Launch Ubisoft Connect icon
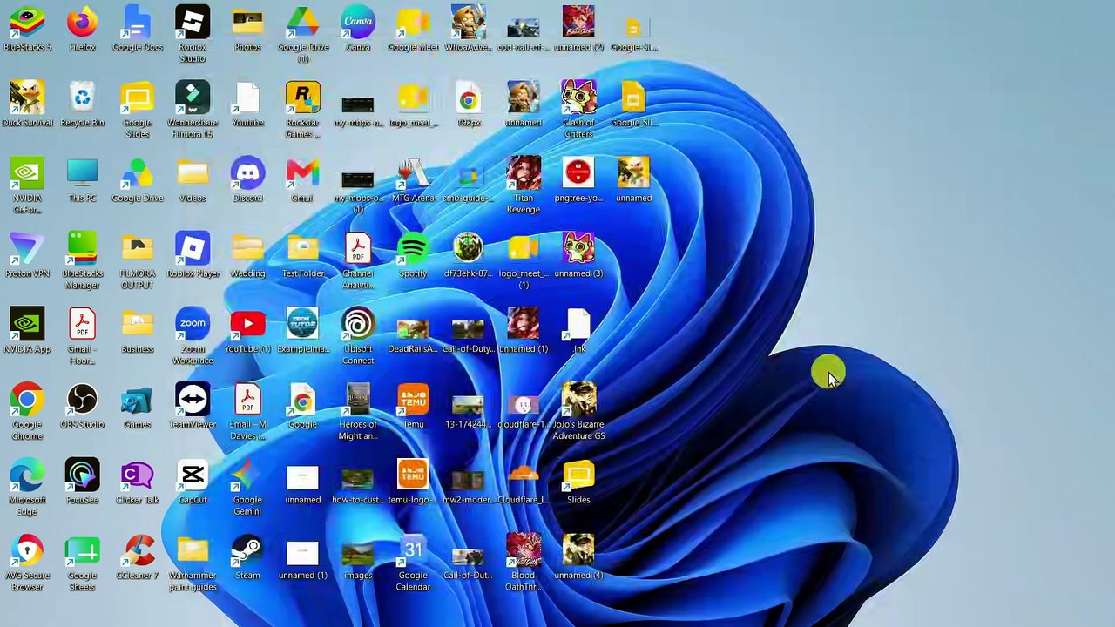Screen dimensions: 1115x627 tap(358, 324)
